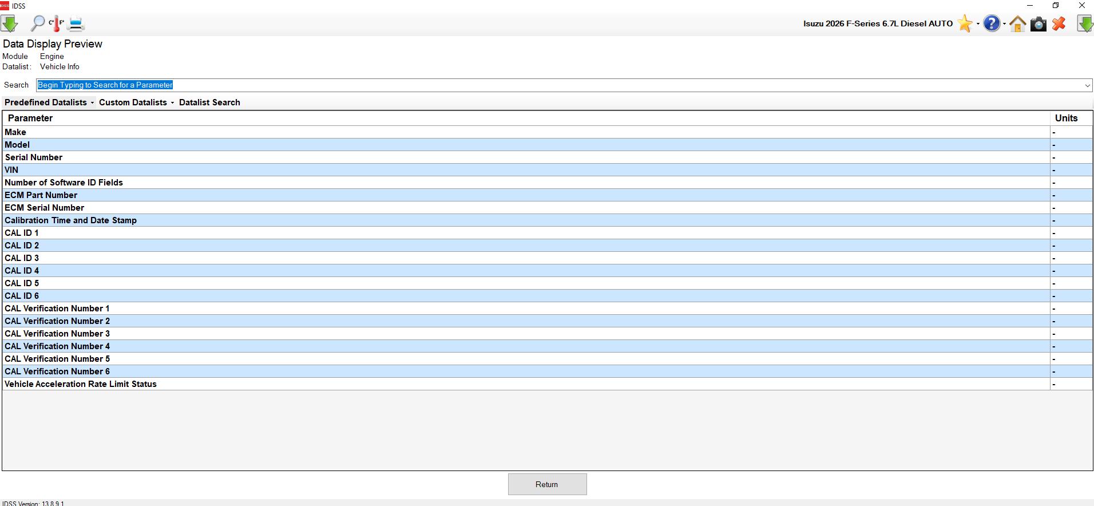This screenshot has width=1094, height=506.
Task: Open the magnifying glass search tool
Action: pos(37,23)
